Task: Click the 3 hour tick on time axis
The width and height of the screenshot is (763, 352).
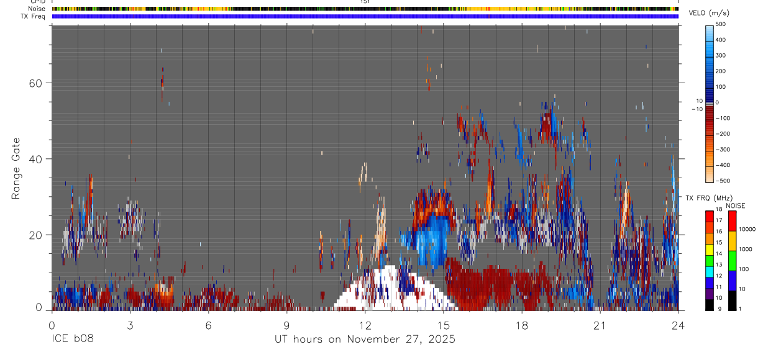Action: [x=130, y=325]
